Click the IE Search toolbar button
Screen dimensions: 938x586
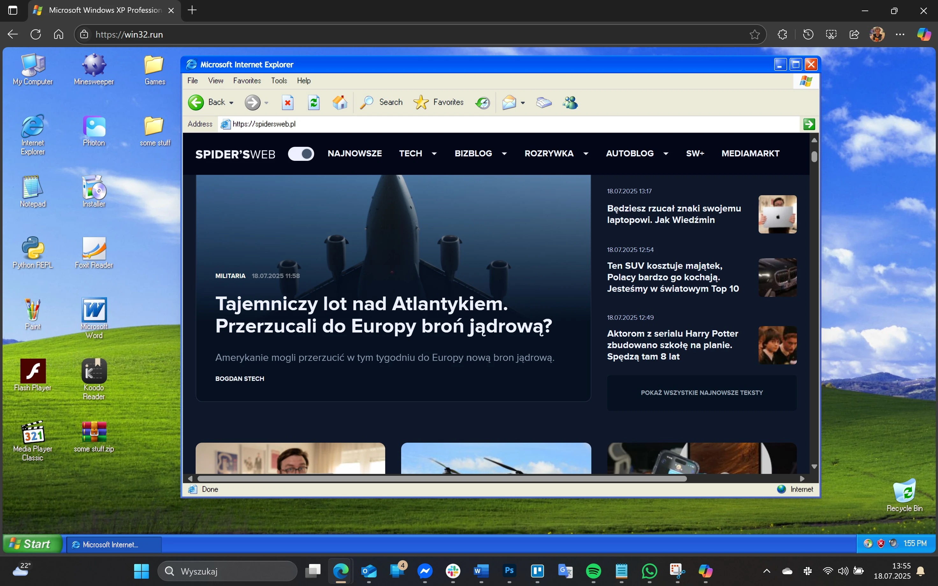click(381, 103)
